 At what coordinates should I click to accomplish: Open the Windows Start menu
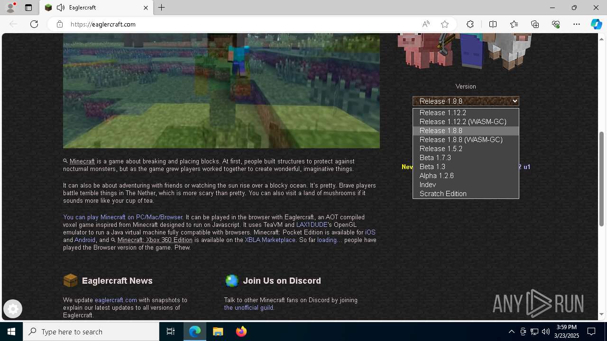tap(11, 332)
